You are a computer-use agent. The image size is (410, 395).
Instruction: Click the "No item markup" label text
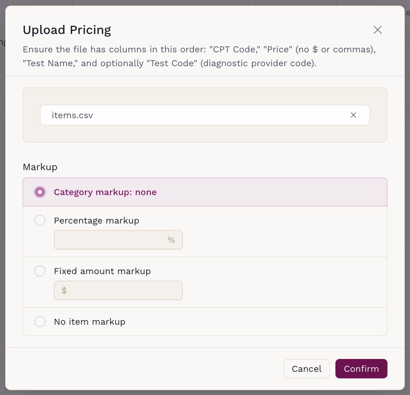(x=89, y=322)
